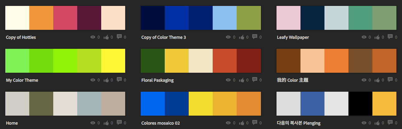Image resolution: width=402 pixels, height=129 pixels.
Task: Select the black swatch in the Plenging palette
Action: pyautogui.click(x=360, y=104)
